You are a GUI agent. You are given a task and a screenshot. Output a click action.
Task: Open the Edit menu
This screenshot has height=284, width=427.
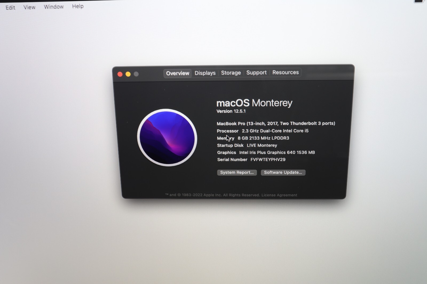click(x=10, y=7)
